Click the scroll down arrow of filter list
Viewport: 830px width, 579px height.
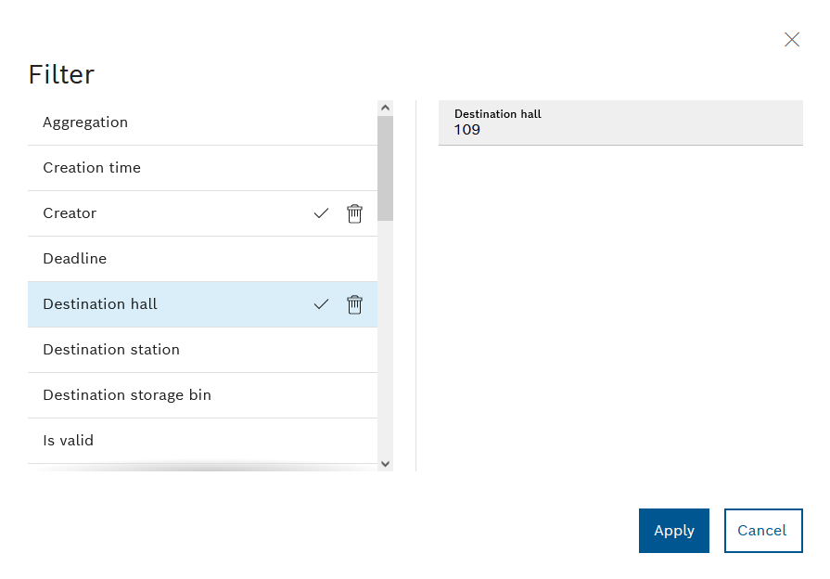pos(386,464)
